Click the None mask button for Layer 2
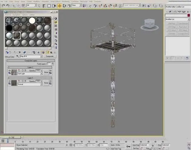 point(46,72)
